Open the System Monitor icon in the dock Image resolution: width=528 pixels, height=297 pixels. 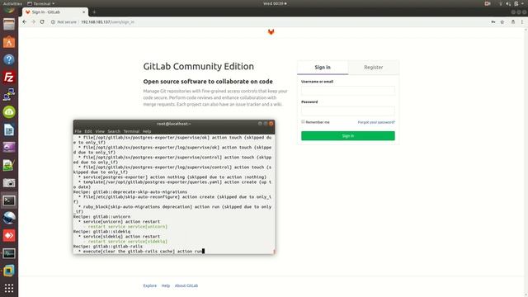(9, 253)
